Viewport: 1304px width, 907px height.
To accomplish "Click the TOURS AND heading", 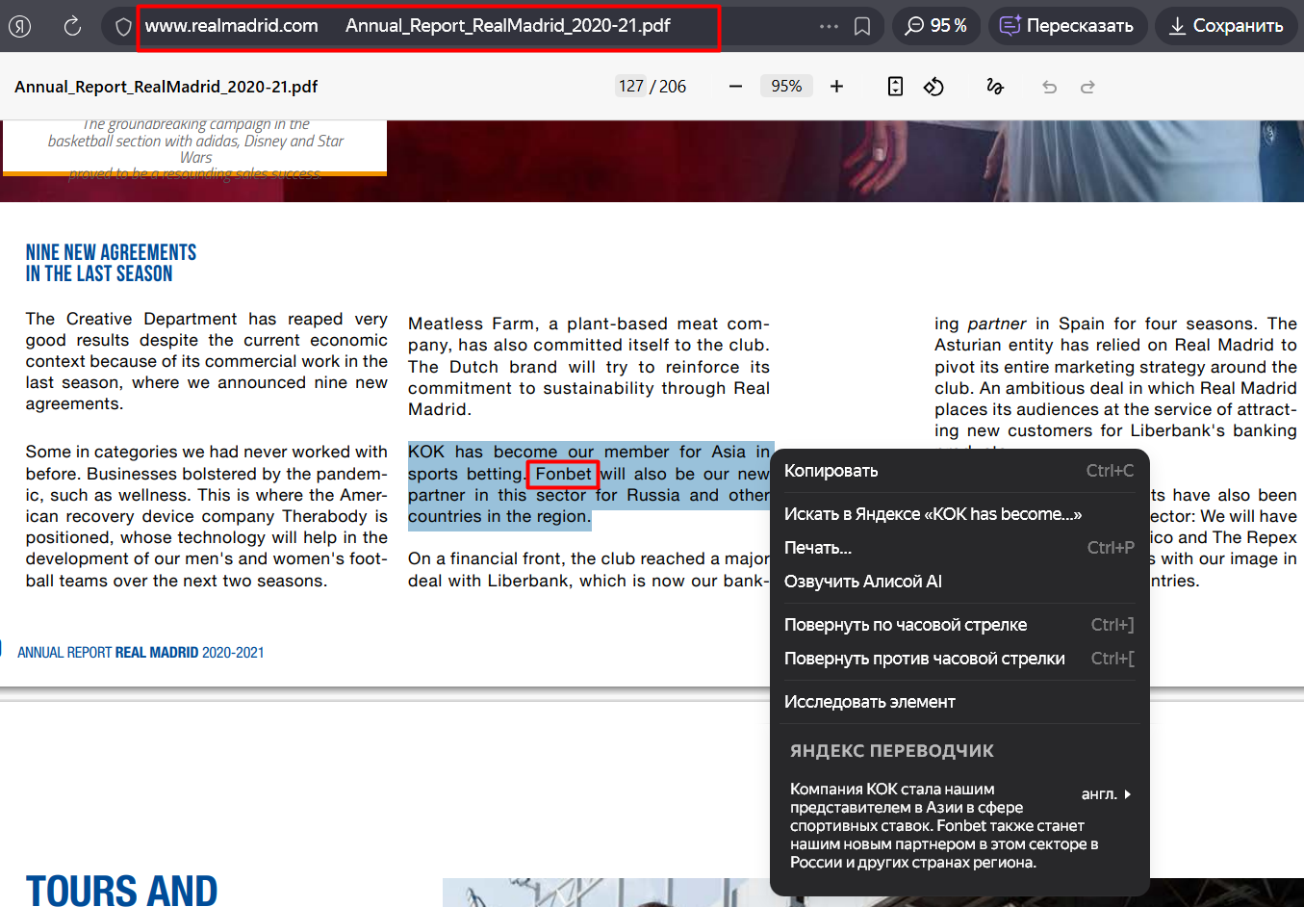I will (121, 890).
